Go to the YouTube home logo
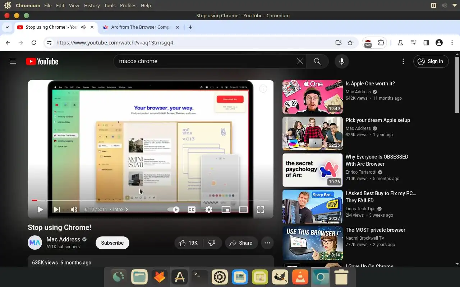460x287 pixels. point(42,61)
